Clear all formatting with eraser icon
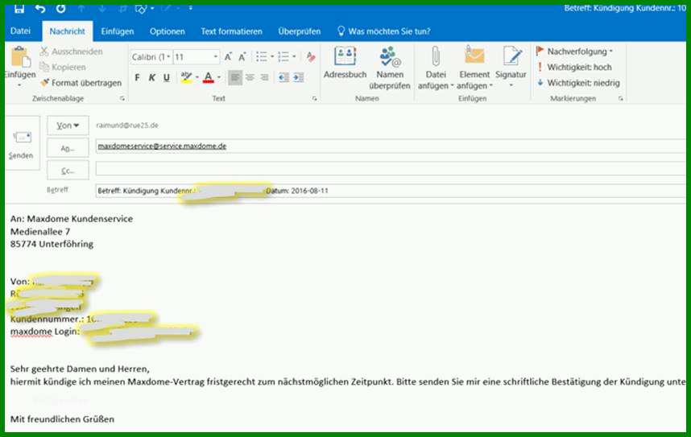 (x=311, y=57)
